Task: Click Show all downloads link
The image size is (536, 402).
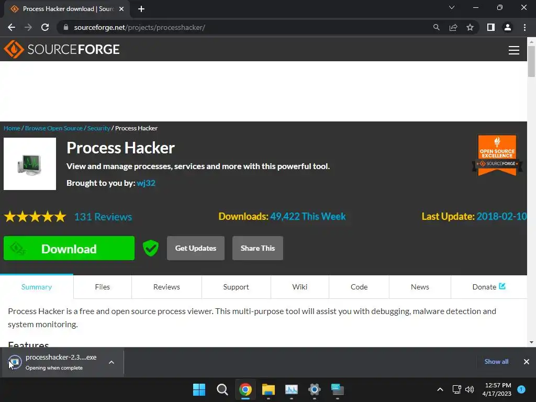Action: coord(496,362)
